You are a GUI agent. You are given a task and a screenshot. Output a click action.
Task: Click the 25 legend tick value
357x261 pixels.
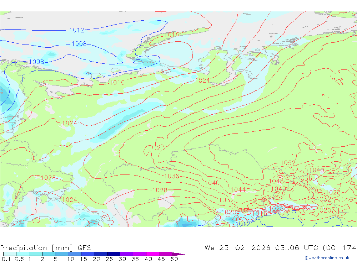click(x=109, y=259)
